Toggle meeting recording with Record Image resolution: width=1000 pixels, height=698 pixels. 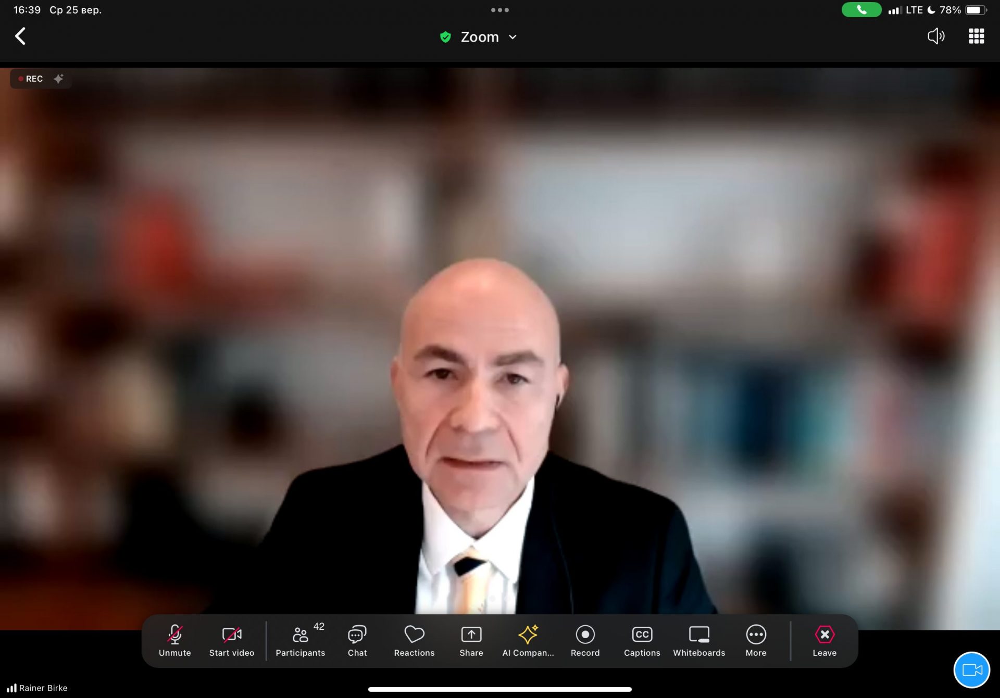(x=585, y=640)
